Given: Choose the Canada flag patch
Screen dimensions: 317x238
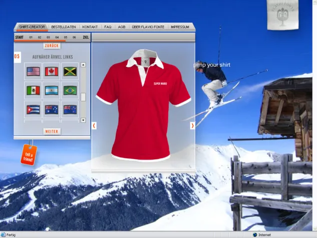Looking at the screenshot, I should 52,71.
